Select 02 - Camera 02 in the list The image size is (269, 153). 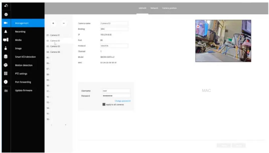point(53,41)
